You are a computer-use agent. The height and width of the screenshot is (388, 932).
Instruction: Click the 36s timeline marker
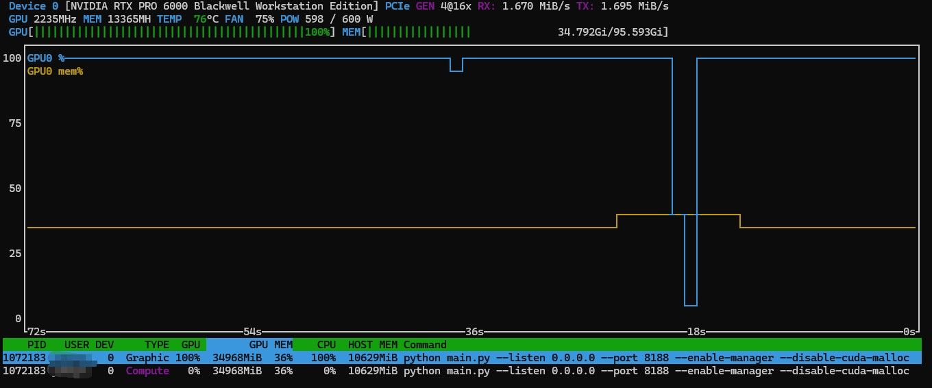(474, 332)
